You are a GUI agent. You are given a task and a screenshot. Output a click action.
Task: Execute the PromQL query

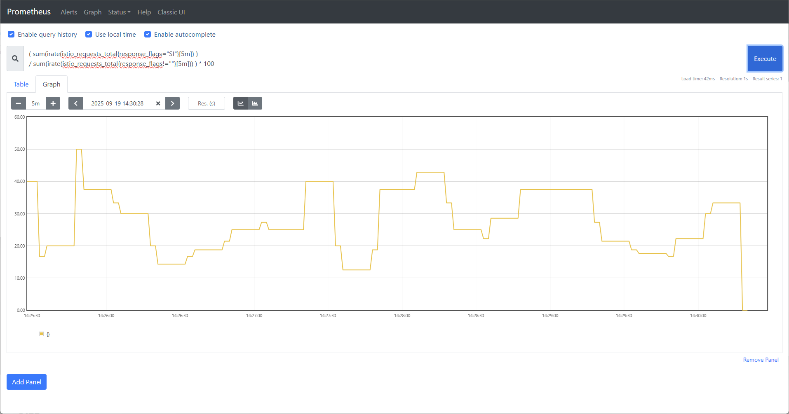point(765,58)
